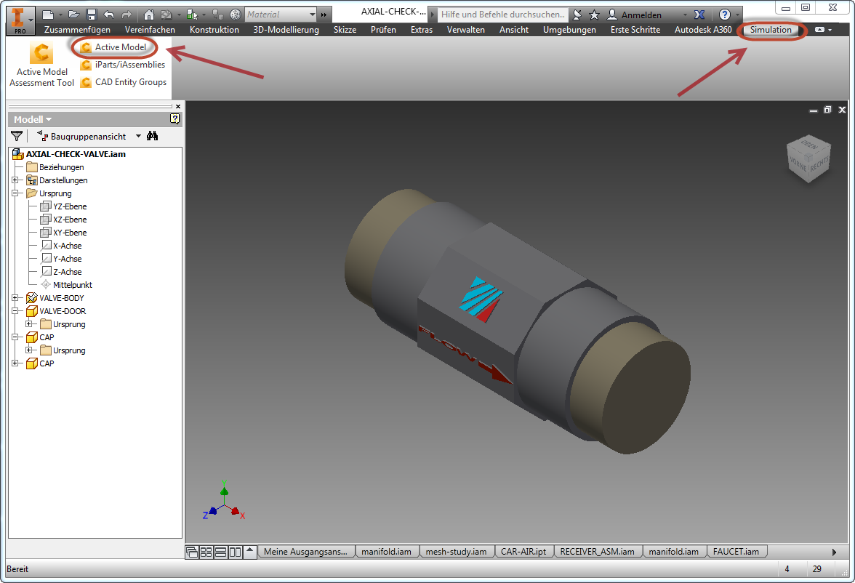This screenshot has height=583, width=855.
Task: Click the selection priority icon
Action: (x=192, y=15)
